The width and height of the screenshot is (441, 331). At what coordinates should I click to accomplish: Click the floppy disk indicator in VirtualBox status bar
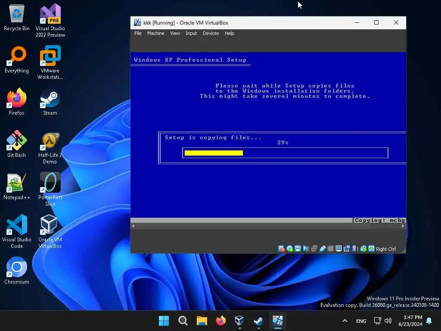298,249
